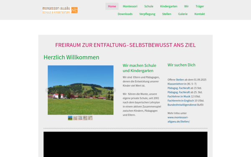Select the fourth slideshow thumbnail

(85, 118)
